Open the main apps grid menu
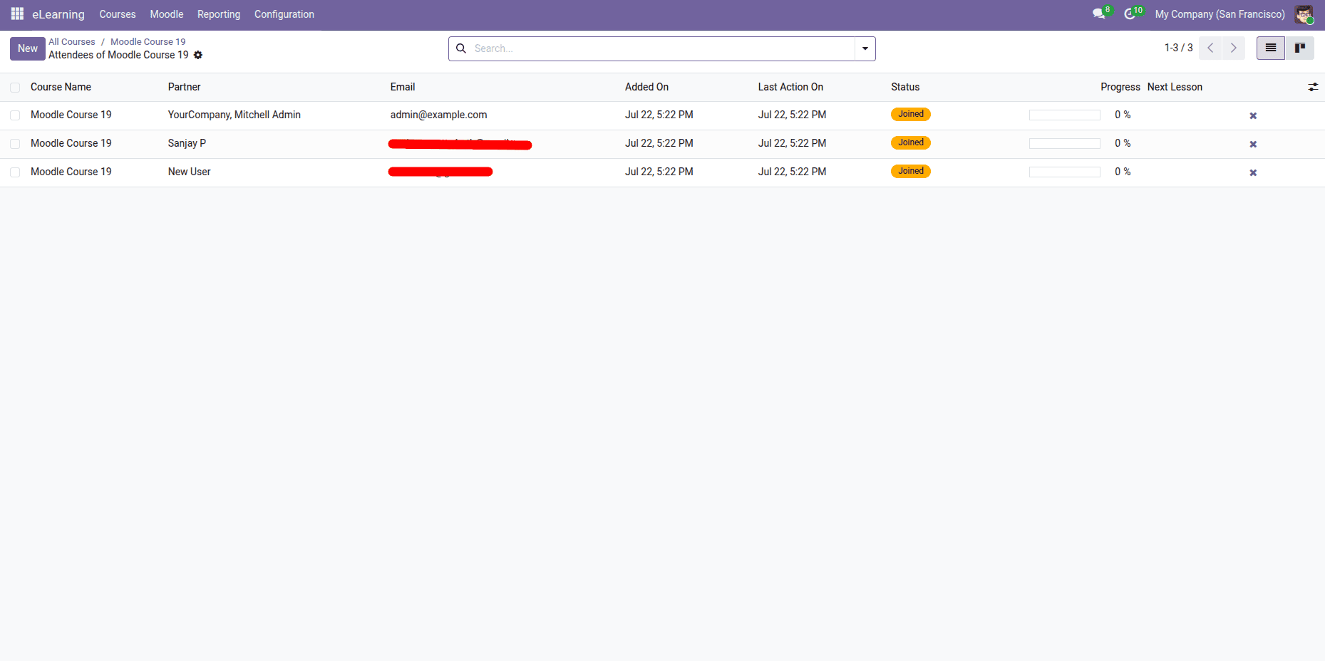 pos(17,14)
